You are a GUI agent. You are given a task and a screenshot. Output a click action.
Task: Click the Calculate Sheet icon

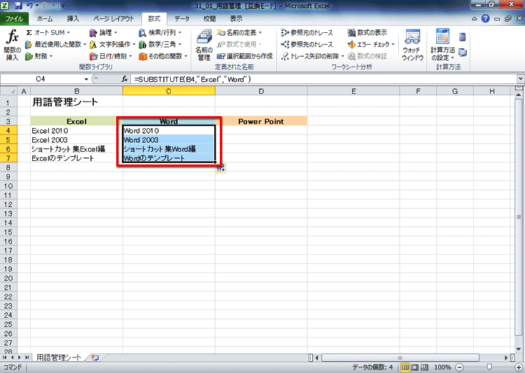pyautogui.click(x=463, y=52)
